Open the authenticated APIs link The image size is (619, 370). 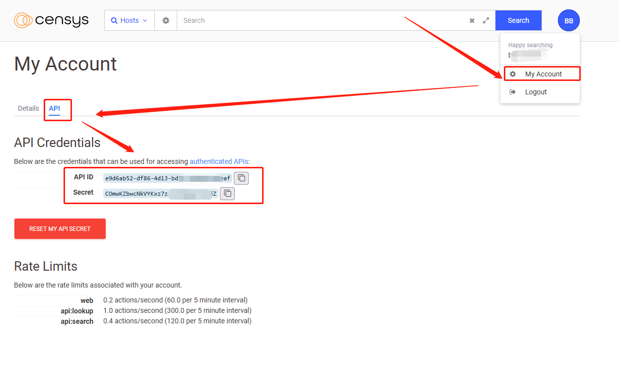(x=218, y=161)
